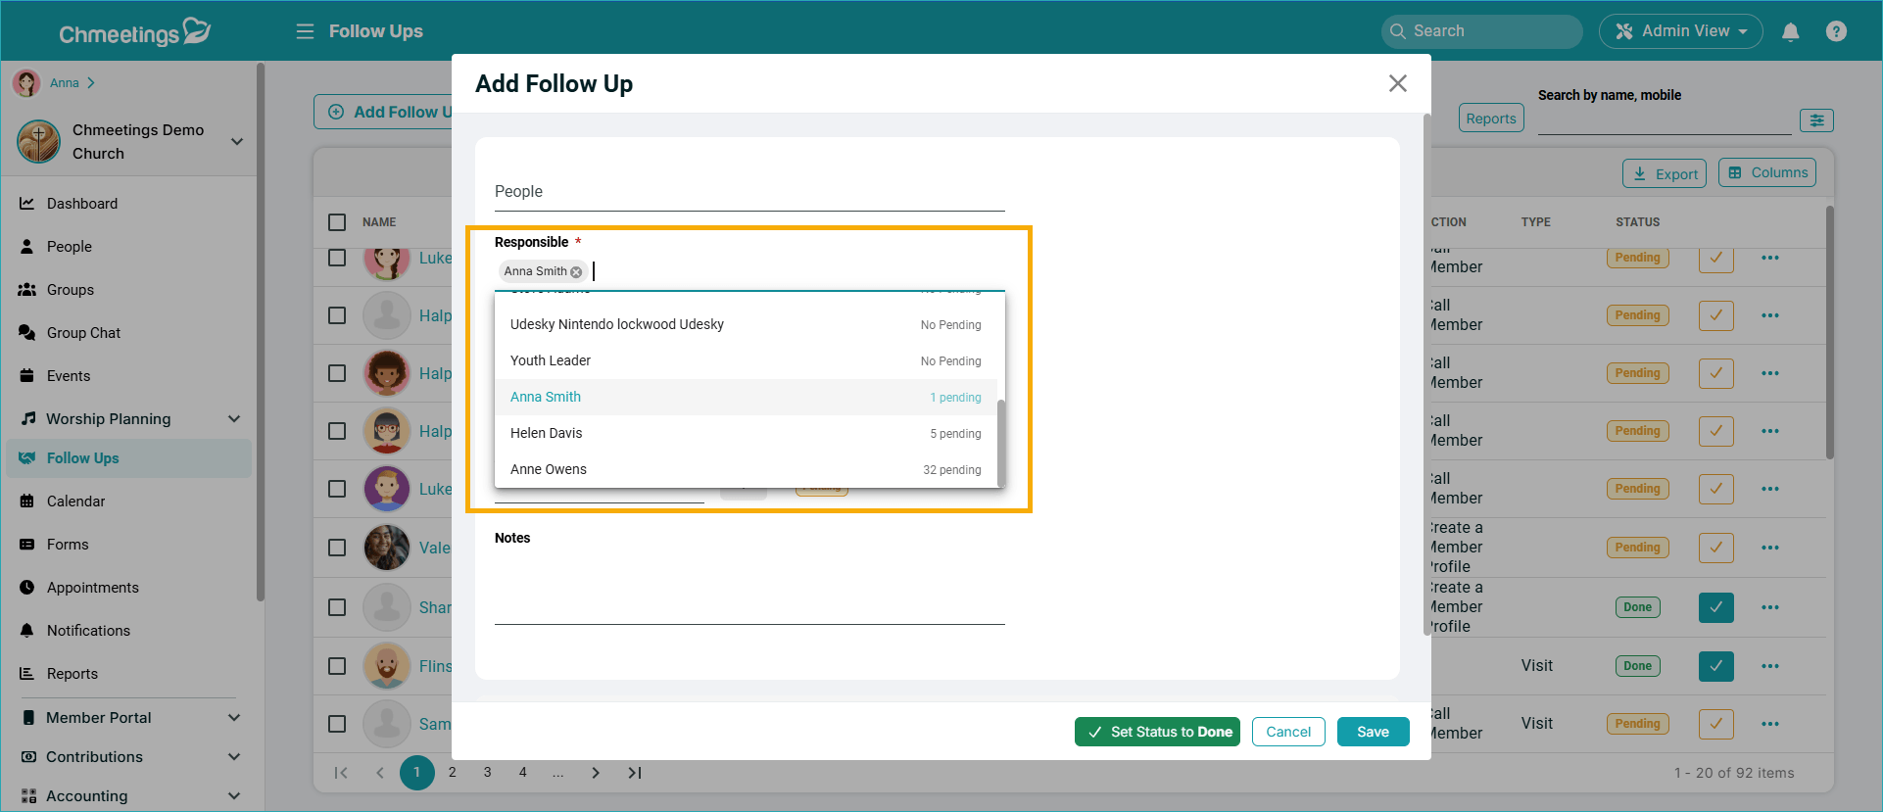Click Set Status to Done button
Image resolution: width=1883 pixels, height=812 pixels.
pyautogui.click(x=1157, y=732)
